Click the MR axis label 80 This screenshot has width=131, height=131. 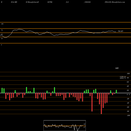click(128, 78)
